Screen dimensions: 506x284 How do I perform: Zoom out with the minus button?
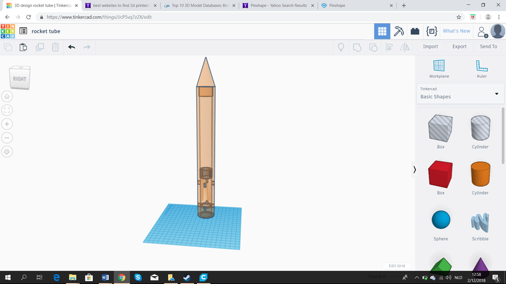(7, 138)
